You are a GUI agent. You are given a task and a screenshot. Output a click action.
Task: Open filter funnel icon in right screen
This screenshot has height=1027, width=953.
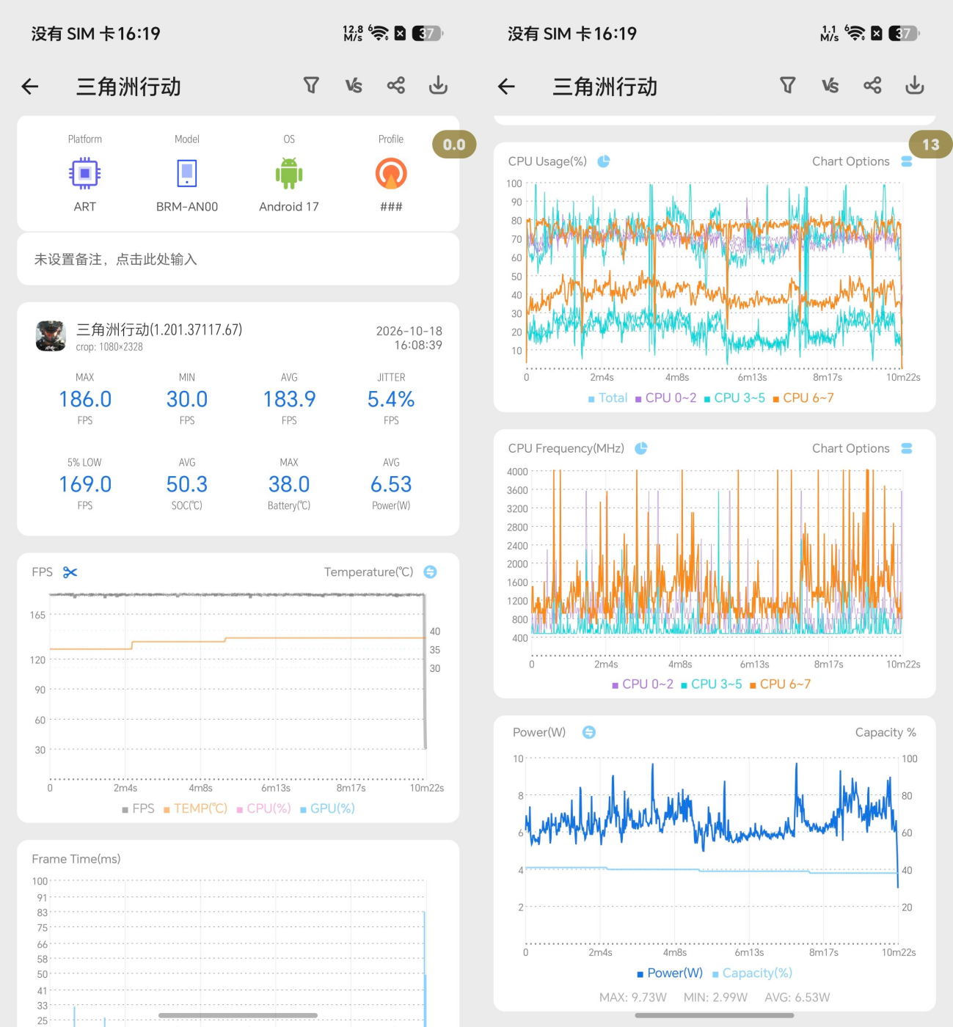(x=787, y=86)
